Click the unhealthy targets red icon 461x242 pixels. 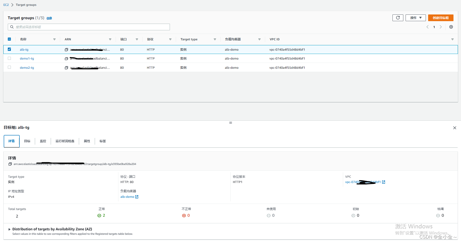(184, 216)
